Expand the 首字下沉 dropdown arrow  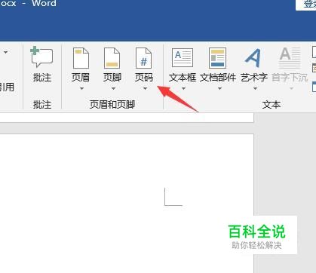pos(292,88)
